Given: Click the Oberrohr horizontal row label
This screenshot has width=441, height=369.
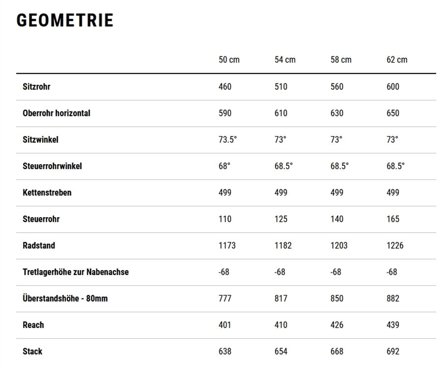Looking at the screenshot, I should coord(56,113).
